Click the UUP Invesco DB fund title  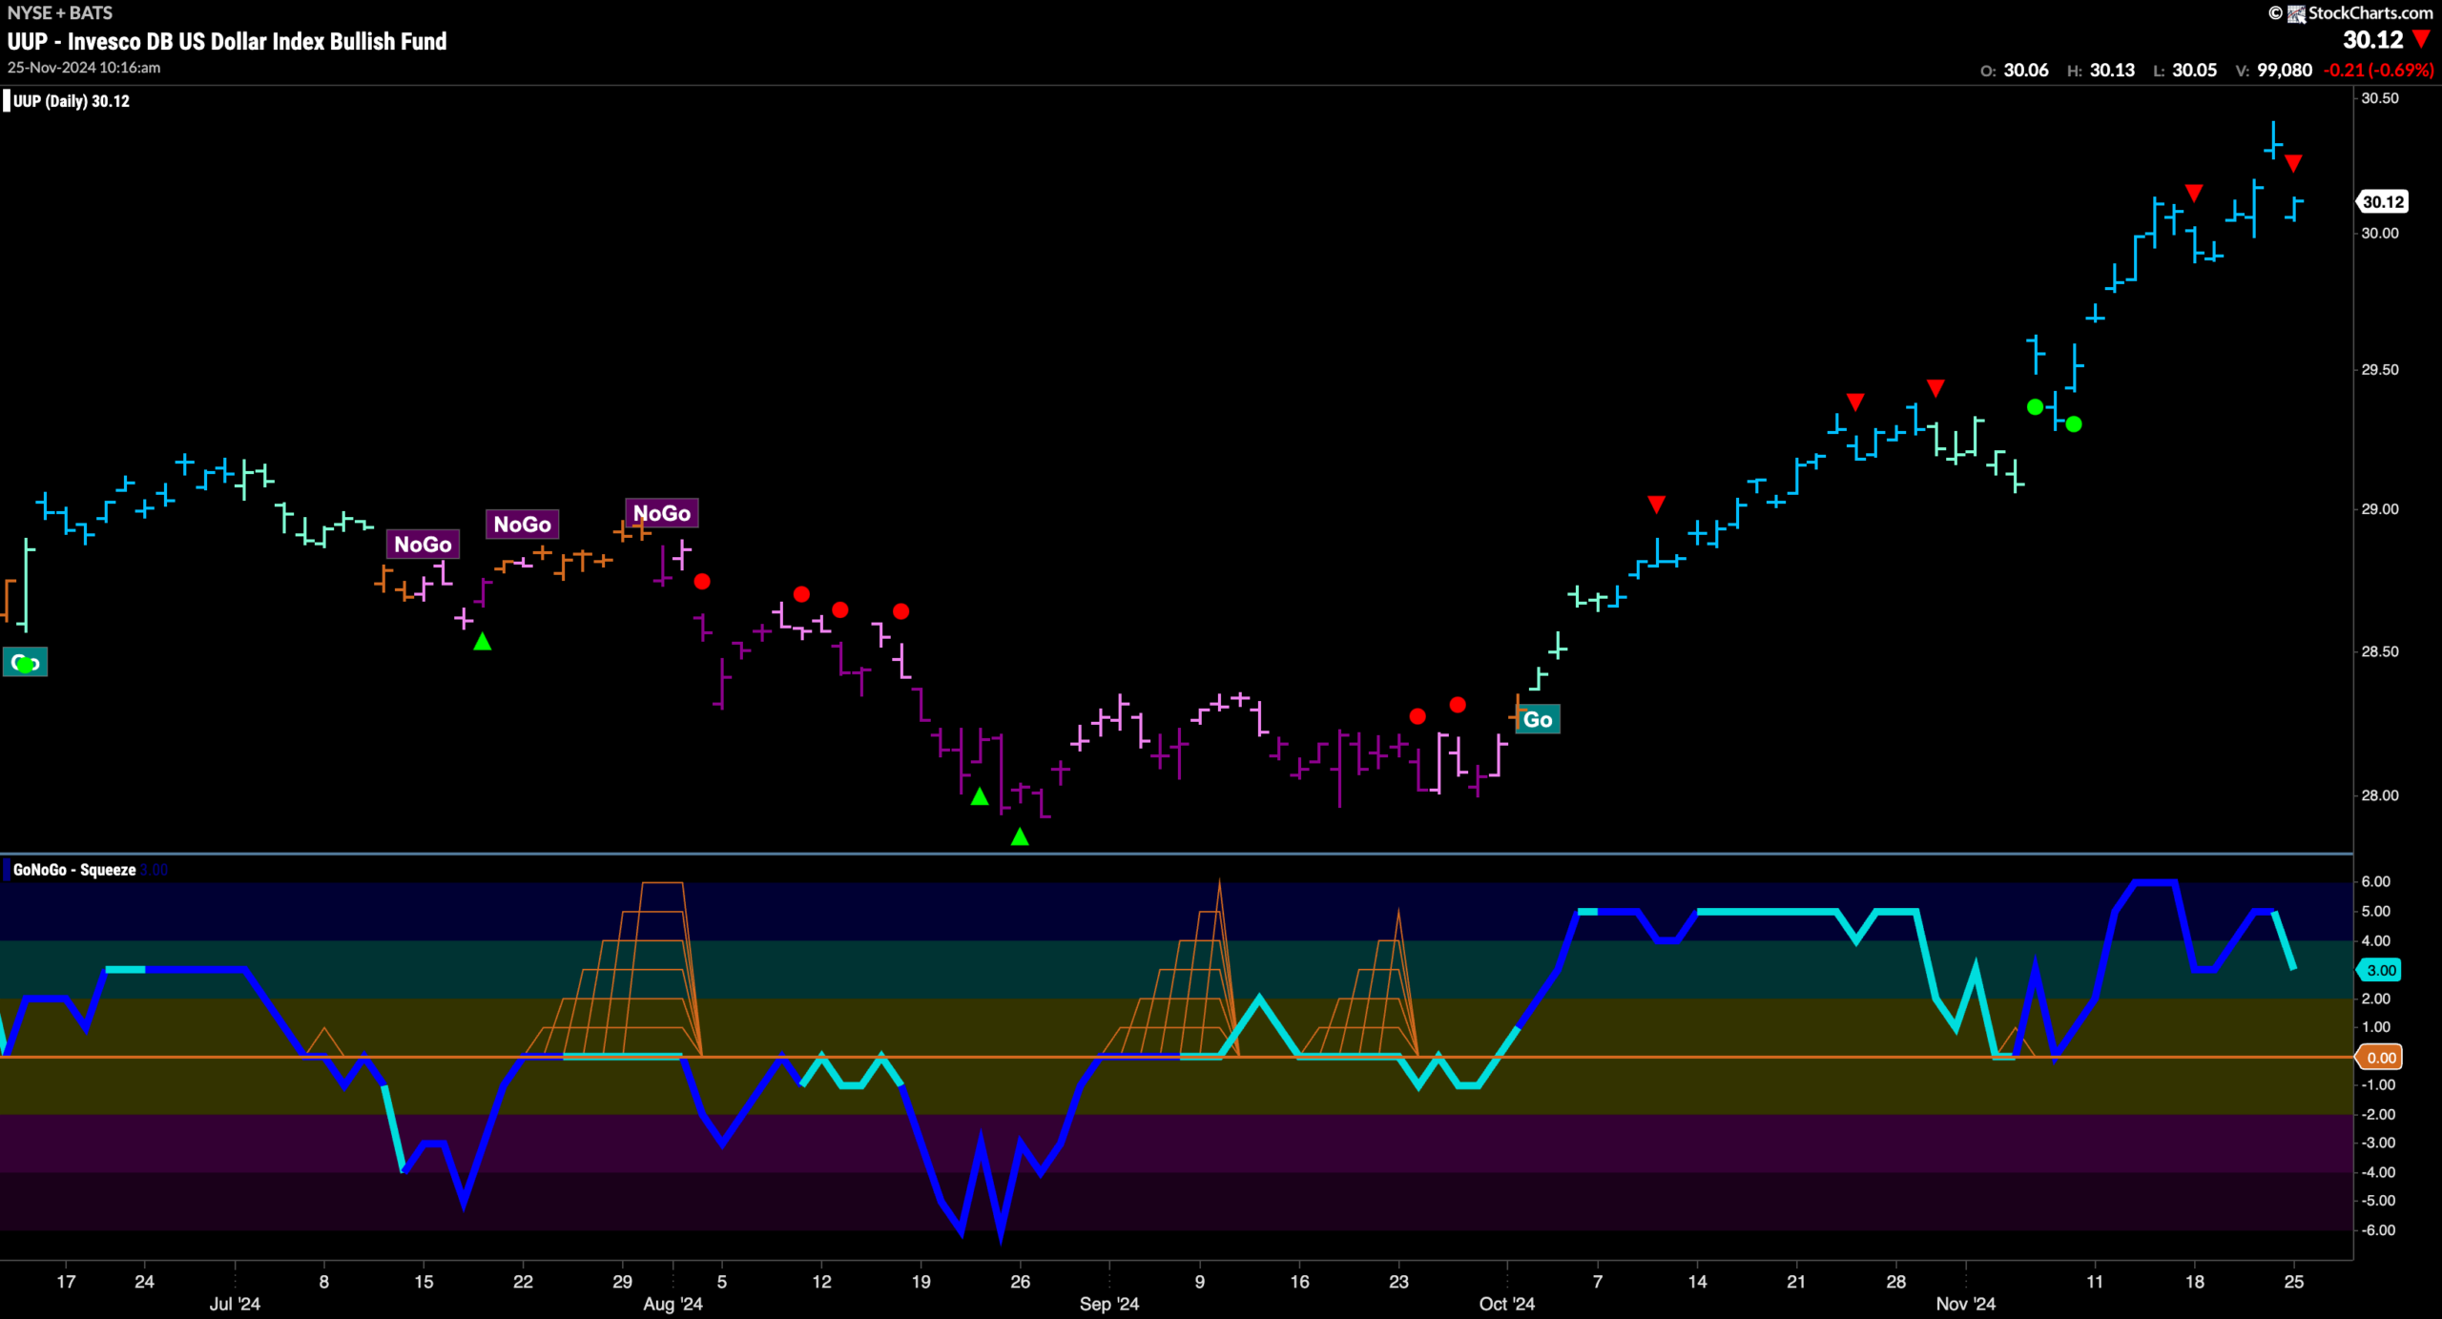[x=227, y=41]
